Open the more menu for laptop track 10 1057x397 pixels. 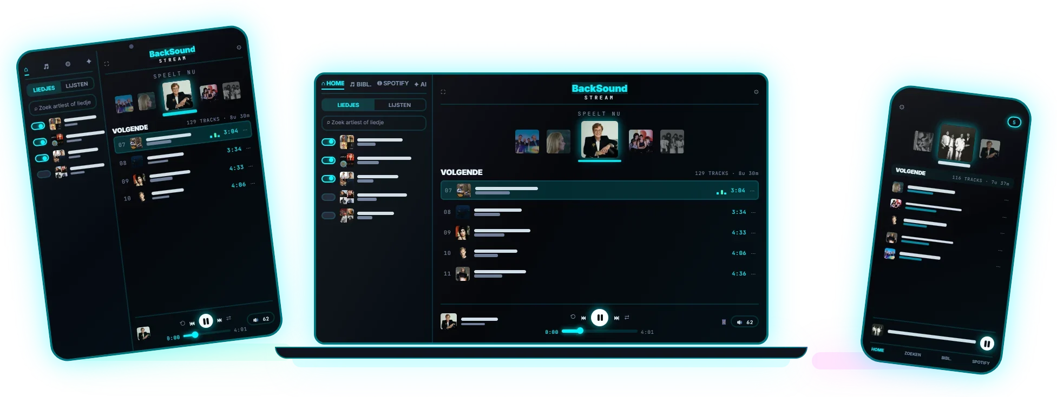pyautogui.click(x=753, y=253)
